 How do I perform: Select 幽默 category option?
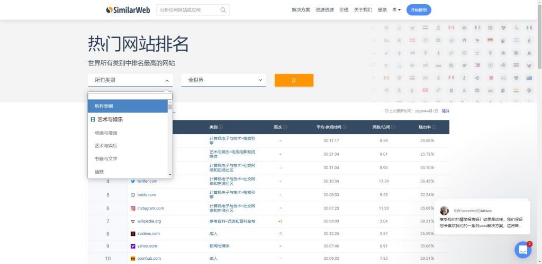(128, 172)
